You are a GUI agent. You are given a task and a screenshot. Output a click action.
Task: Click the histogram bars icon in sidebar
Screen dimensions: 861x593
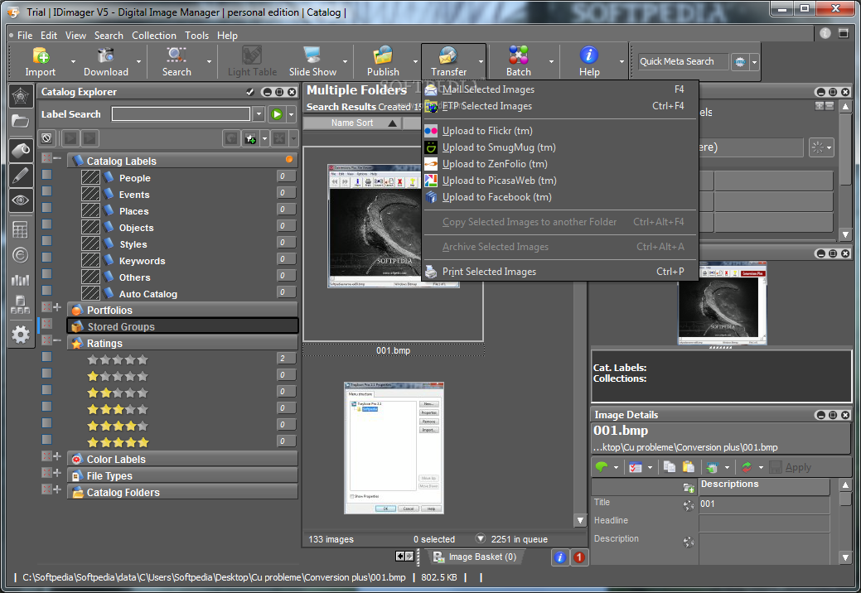click(x=21, y=280)
